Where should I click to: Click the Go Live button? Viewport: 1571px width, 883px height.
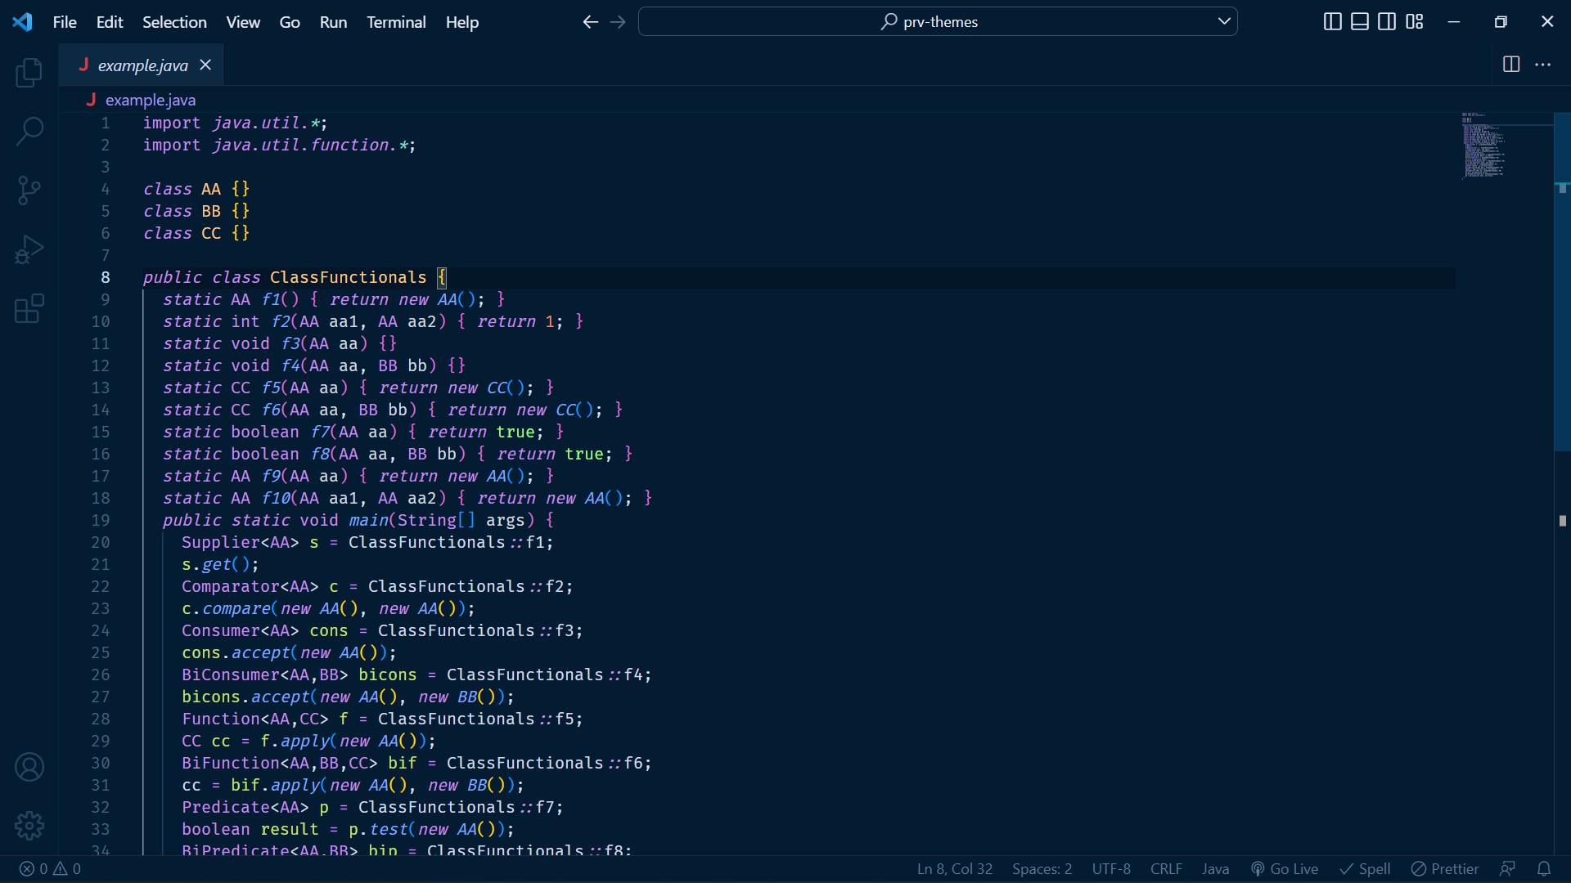pos(1285,869)
